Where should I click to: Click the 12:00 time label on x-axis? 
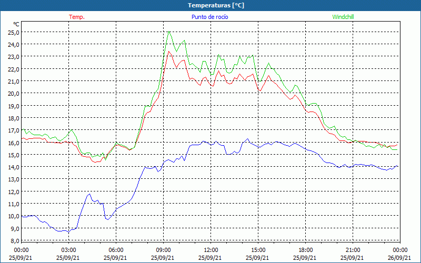click(x=211, y=250)
